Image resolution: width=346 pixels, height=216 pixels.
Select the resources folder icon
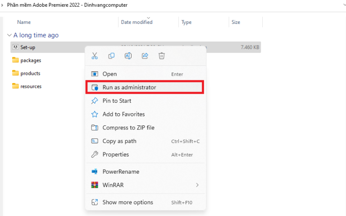click(15, 86)
